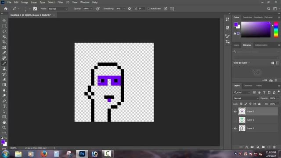
Task: Switch Libraries to list view
Action: click(x=277, y=63)
